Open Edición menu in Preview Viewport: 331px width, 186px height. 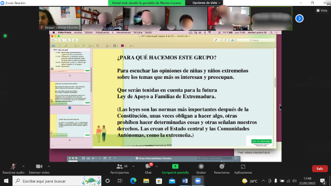click(88, 33)
